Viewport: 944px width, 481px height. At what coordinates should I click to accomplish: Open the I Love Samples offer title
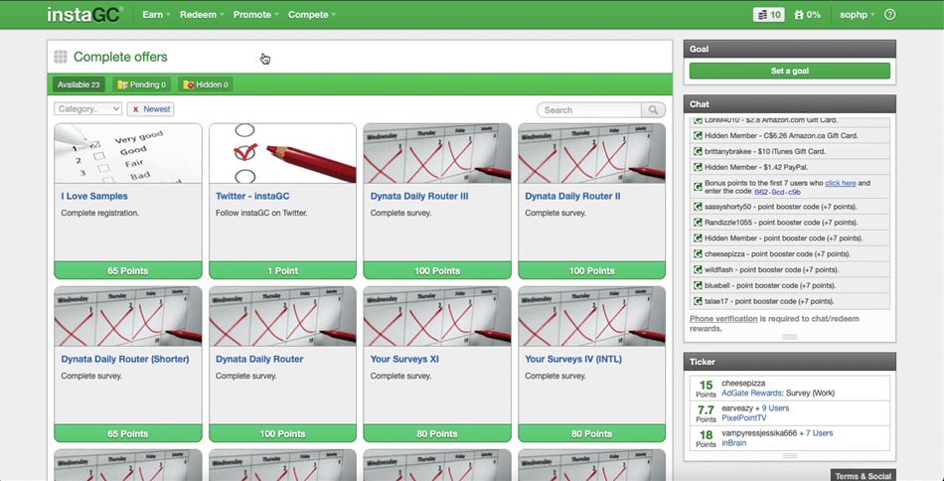[94, 196]
